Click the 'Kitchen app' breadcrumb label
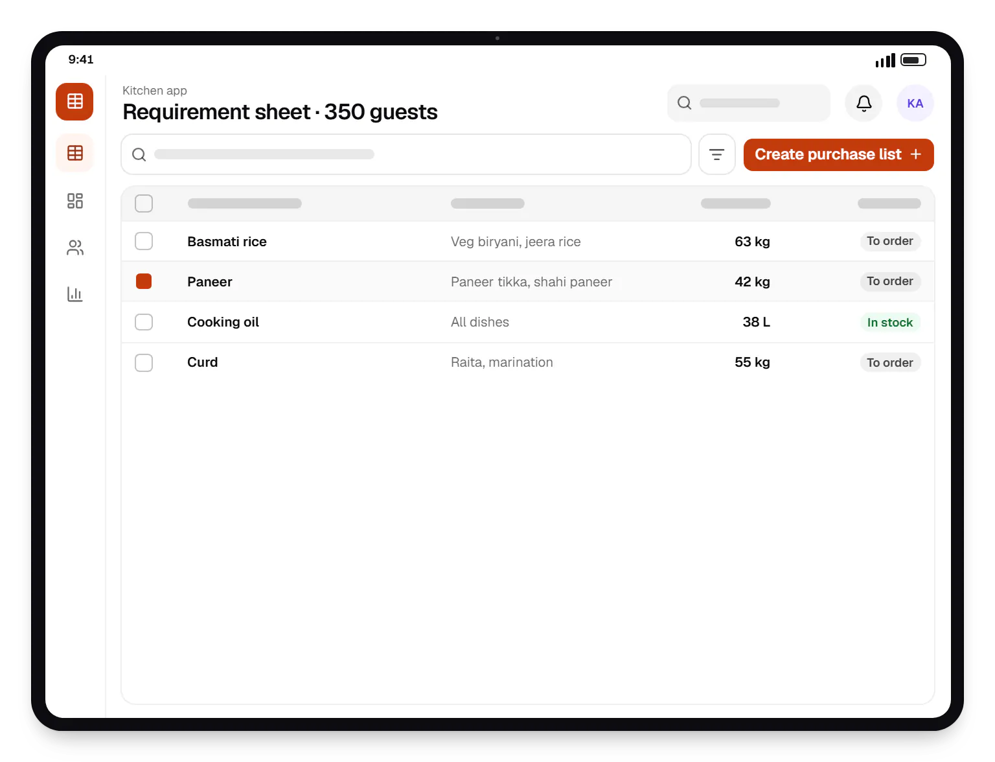Screen dimensions: 995x762 coord(155,91)
